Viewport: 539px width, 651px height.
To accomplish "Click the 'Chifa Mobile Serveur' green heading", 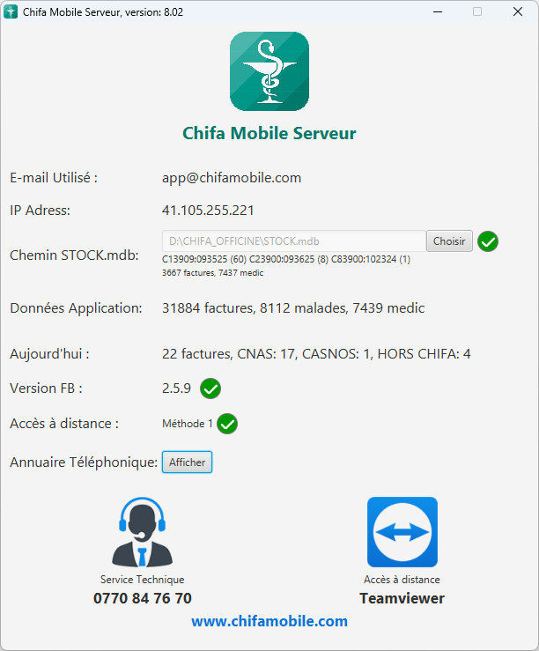I will click(269, 133).
